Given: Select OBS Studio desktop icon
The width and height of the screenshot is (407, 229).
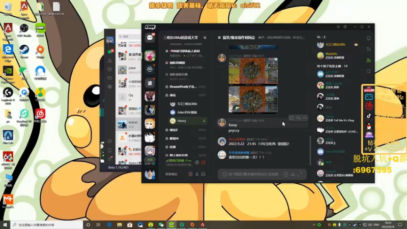Looking at the screenshot, I should [24, 31].
